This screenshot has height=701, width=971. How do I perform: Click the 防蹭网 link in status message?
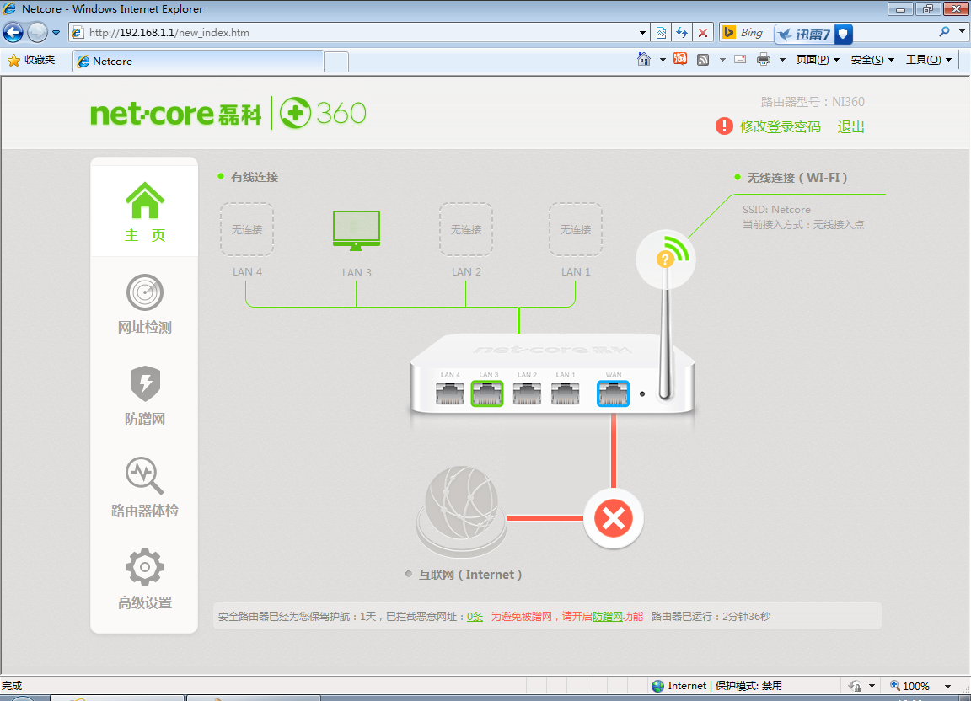pos(608,616)
